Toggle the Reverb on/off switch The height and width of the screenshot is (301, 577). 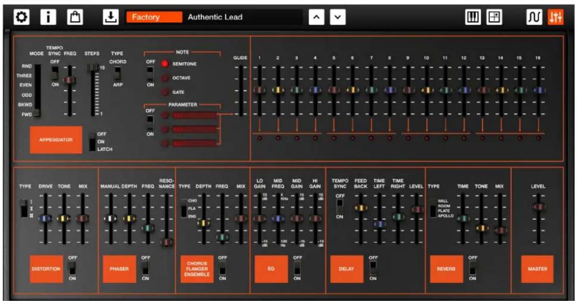[x=472, y=268]
